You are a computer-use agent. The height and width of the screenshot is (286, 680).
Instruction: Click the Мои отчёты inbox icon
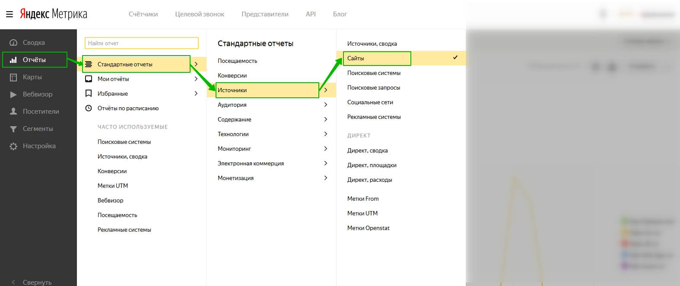pos(89,79)
